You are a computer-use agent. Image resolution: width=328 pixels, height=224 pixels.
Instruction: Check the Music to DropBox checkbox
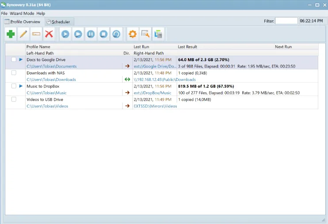point(14,86)
